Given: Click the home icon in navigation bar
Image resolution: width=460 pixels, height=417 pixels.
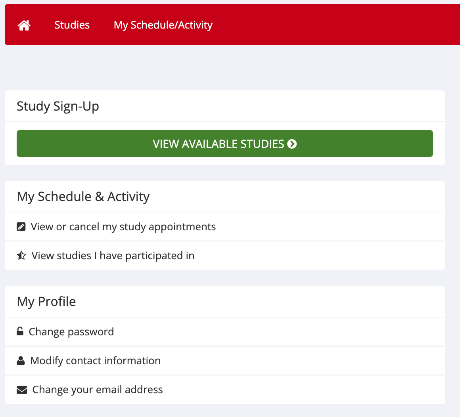Looking at the screenshot, I should point(24,25).
